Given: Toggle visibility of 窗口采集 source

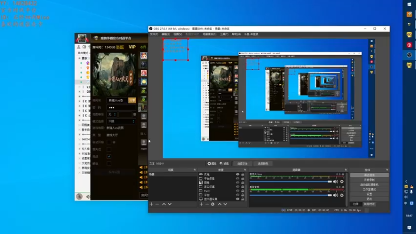Looking at the screenshot, I should tap(238, 187).
